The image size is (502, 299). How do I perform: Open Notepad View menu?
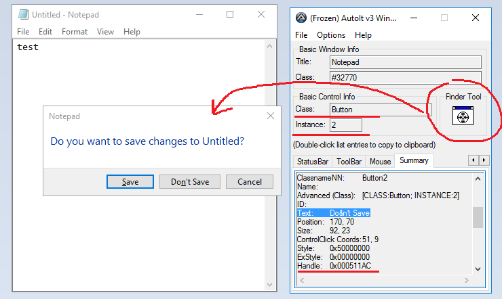[x=105, y=32]
